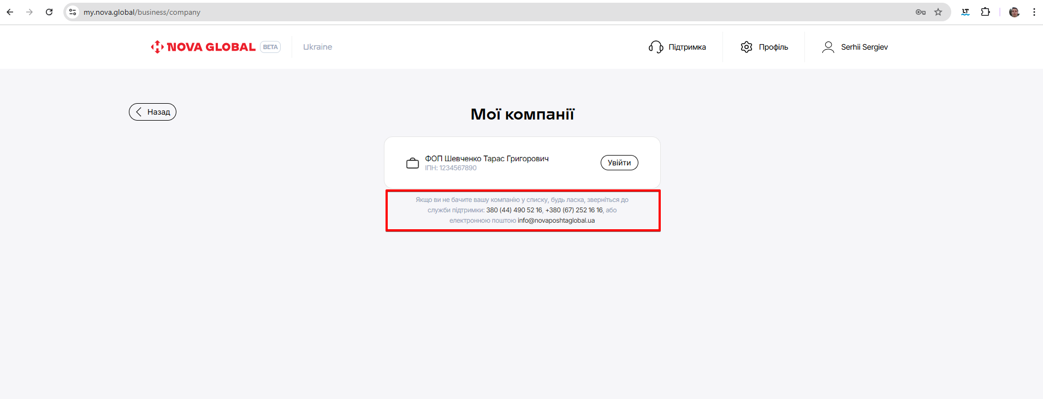Click the password manager key icon

920,12
